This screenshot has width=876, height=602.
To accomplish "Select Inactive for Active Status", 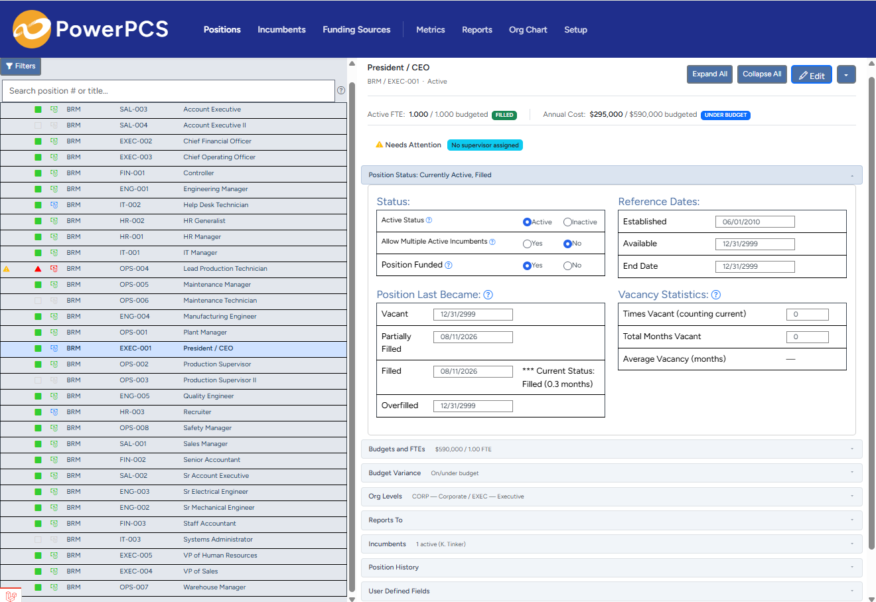I will [567, 222].
